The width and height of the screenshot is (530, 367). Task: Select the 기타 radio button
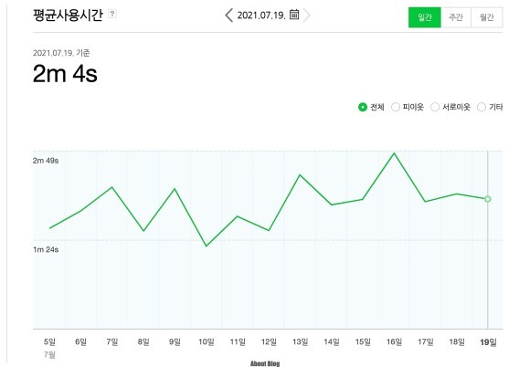(481, 107)
